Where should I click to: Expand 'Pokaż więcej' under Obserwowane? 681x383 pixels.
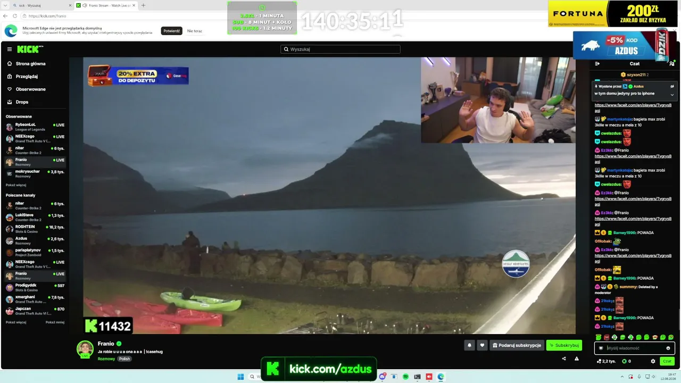tap(16, 185)
